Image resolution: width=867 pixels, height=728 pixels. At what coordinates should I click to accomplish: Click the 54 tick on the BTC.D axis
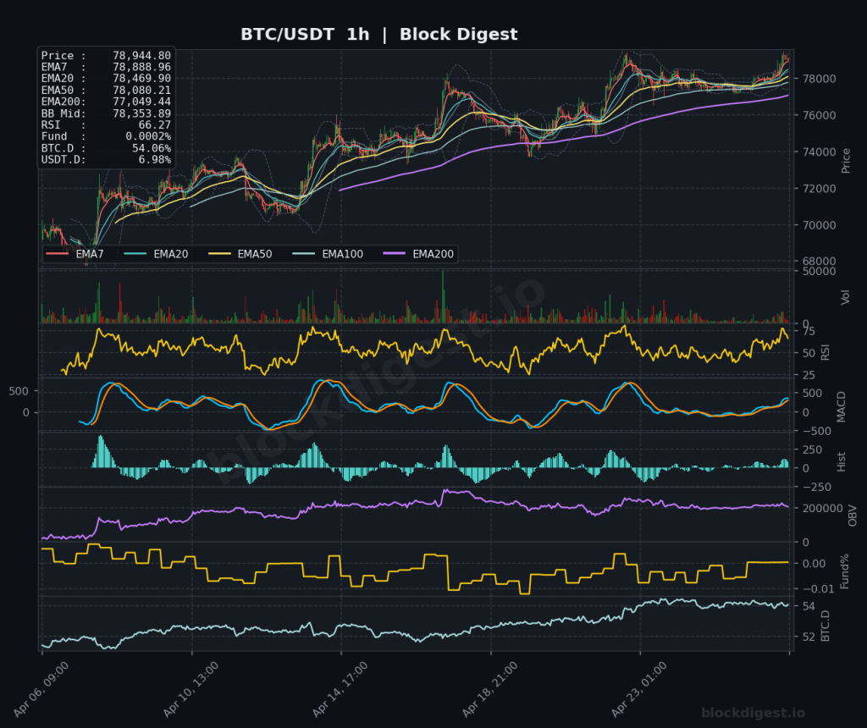pos(809,606)
